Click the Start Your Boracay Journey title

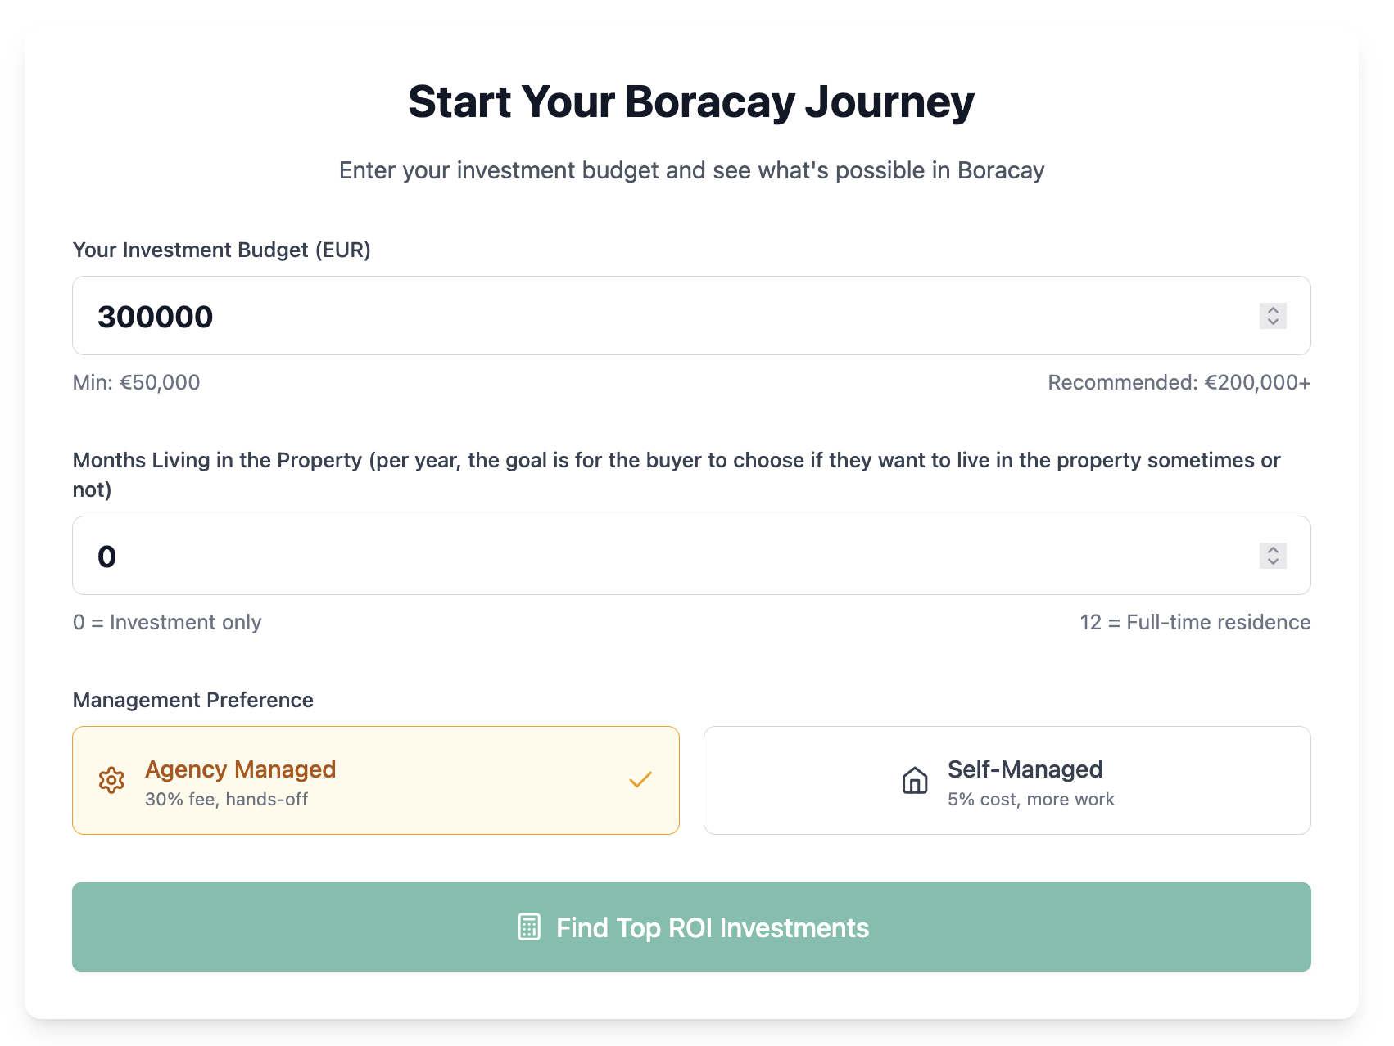(690, 101)
